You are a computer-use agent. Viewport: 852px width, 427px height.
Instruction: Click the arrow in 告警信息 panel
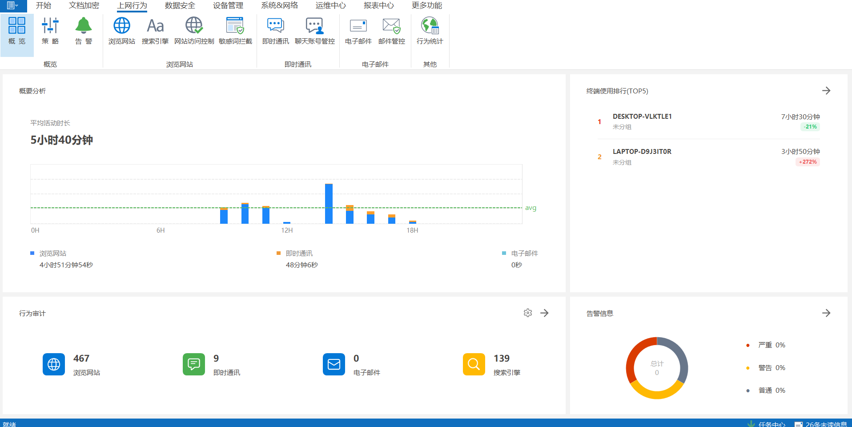click(826, 313)
